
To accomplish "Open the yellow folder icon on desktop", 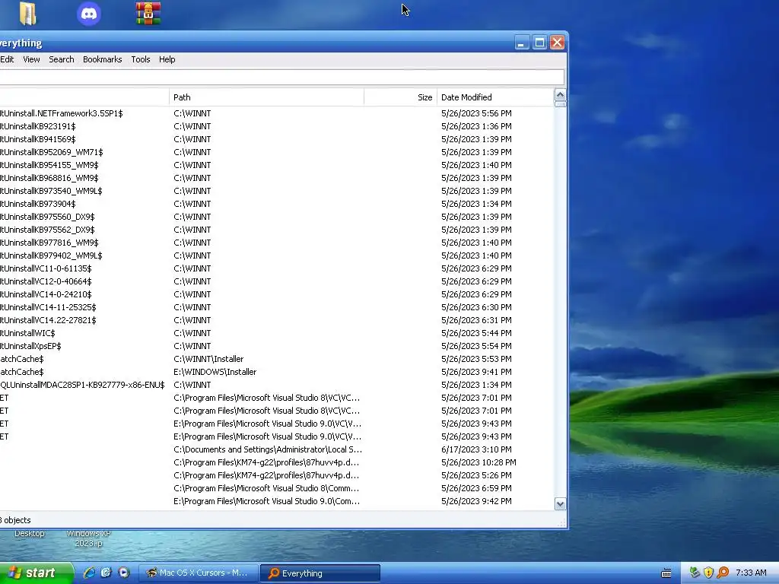I will click(28, 14).
